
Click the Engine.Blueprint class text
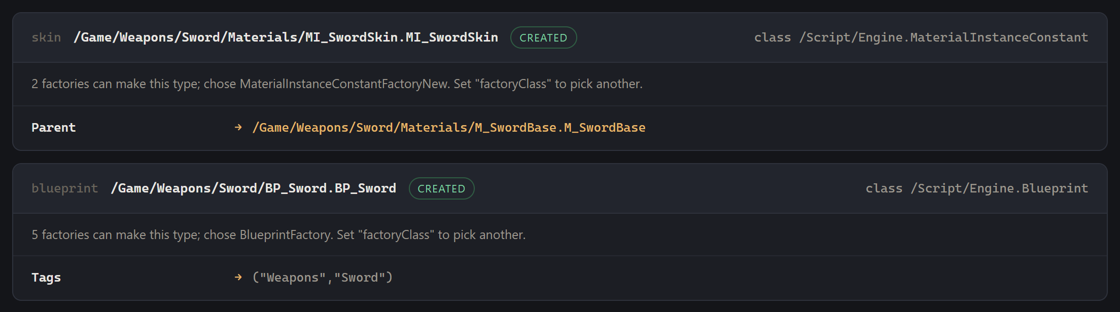pos(977,188)
